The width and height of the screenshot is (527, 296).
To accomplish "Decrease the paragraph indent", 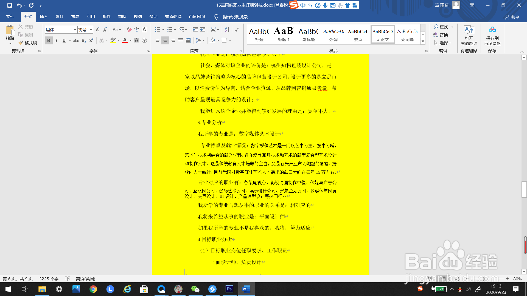I will point(195,30).
